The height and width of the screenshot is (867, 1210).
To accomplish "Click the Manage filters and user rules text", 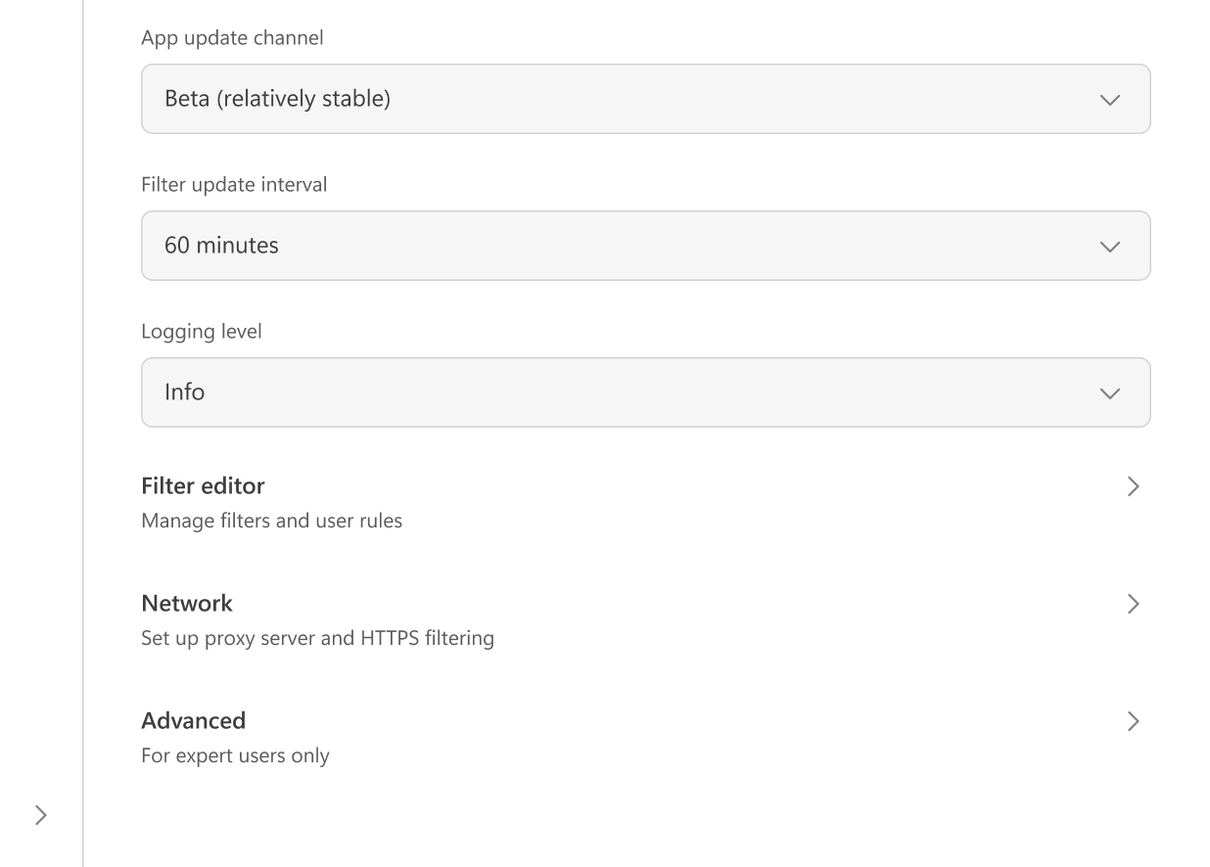I will [x=271, y=520].
